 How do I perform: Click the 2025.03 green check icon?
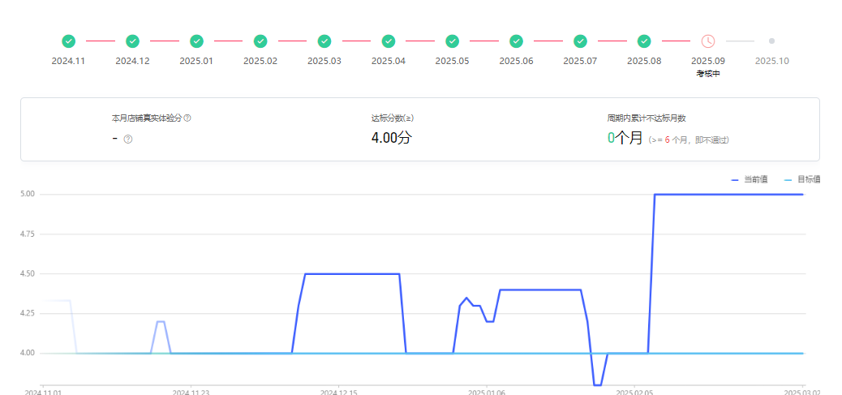(324, 41)
